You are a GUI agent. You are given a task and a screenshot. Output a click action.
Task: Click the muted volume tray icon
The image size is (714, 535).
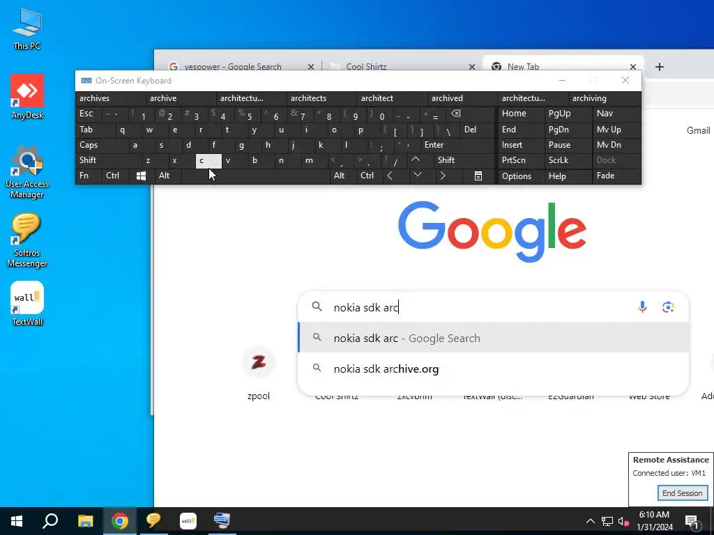(x=623, y=521)
